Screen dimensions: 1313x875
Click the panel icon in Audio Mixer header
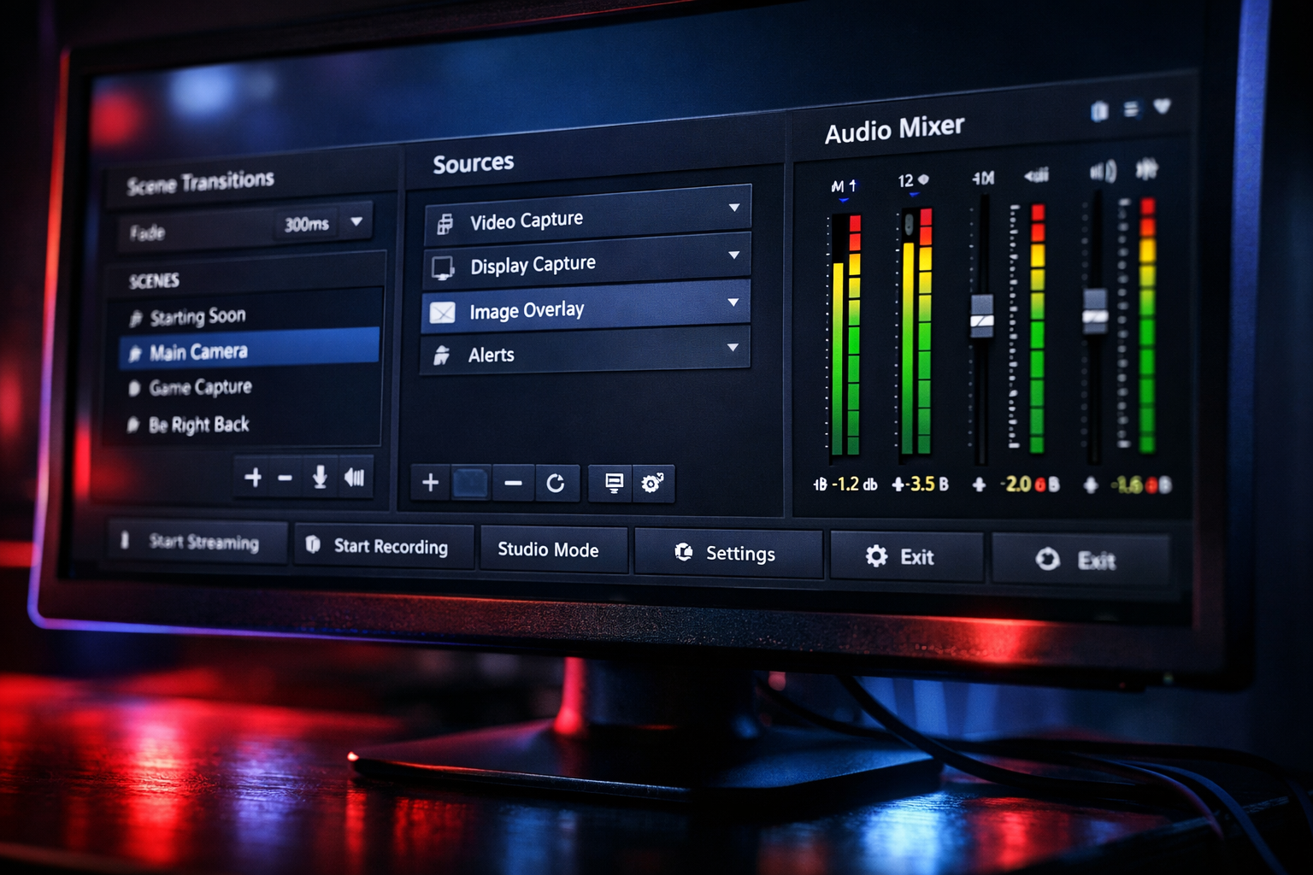coord(1100,111)
